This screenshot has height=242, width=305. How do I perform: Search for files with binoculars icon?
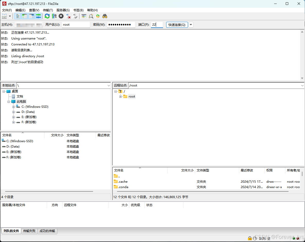pyautogui.click(x=105, y=16)
